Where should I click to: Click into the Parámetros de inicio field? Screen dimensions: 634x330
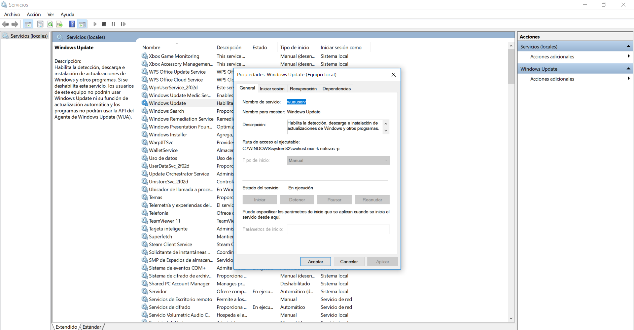click(x=338, y=229)
